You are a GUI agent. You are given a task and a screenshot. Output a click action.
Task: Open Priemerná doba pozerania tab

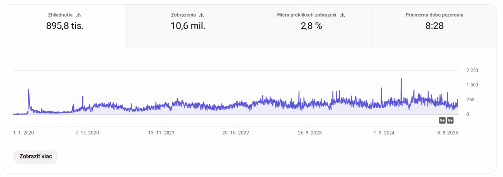434,26
